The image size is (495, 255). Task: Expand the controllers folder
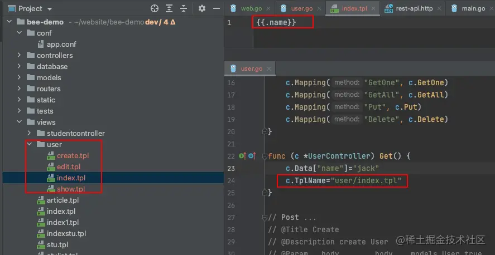coord(20,55)
